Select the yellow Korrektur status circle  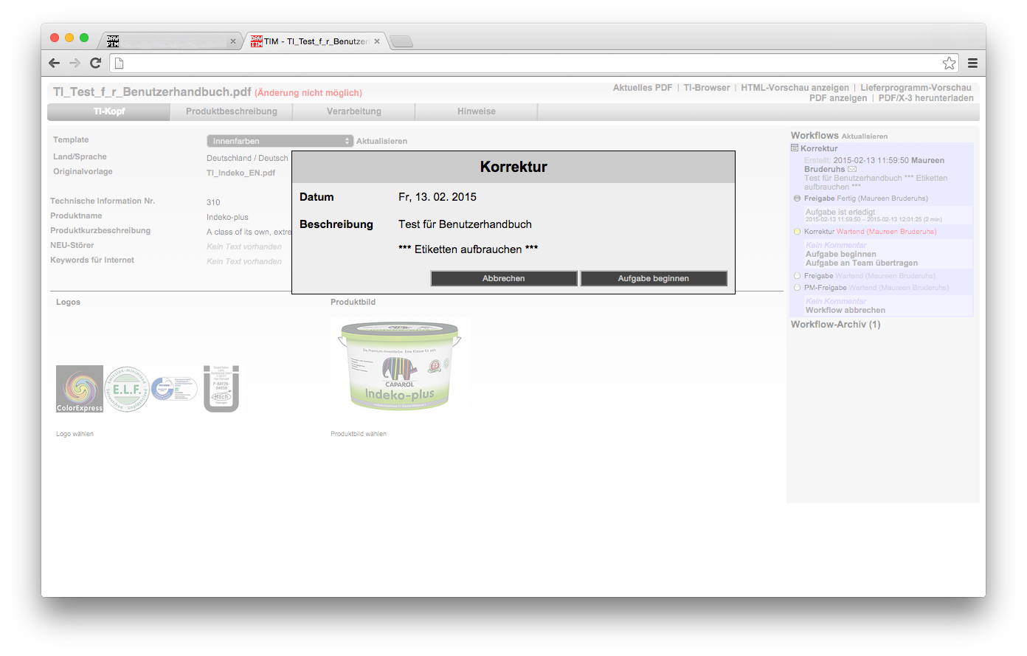point(797,232)
